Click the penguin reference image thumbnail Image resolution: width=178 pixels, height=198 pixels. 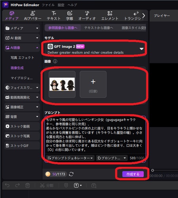(x=62, y=84)
